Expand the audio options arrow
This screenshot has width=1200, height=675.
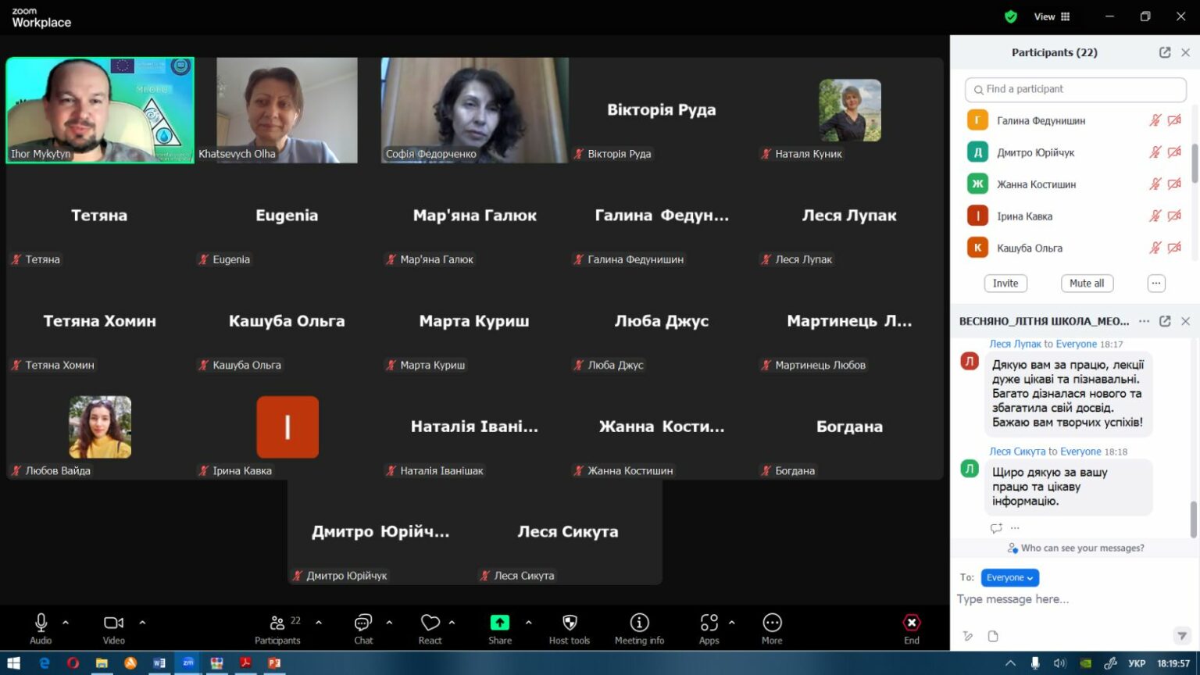tap(66, 623)
